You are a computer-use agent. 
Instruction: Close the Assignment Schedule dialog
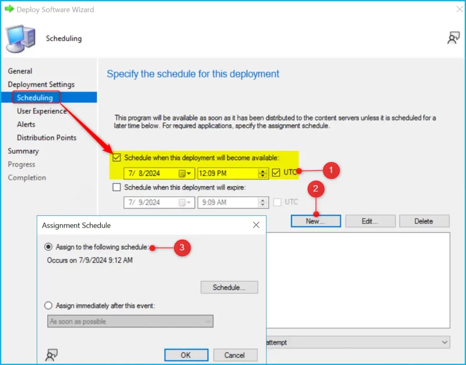256,225
